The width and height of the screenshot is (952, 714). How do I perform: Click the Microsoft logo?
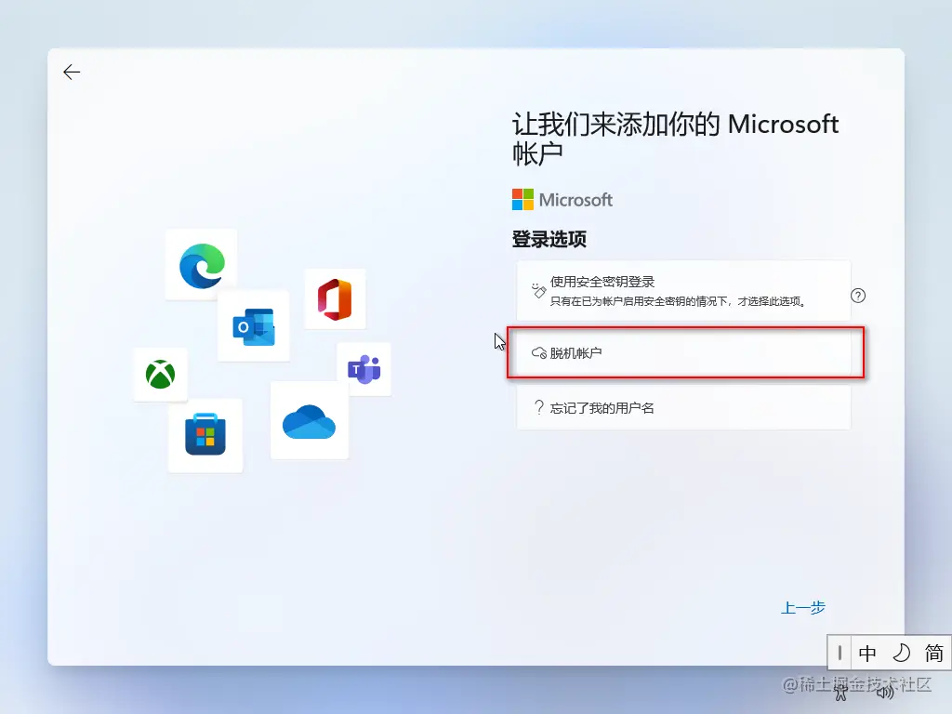pos(562,200)
